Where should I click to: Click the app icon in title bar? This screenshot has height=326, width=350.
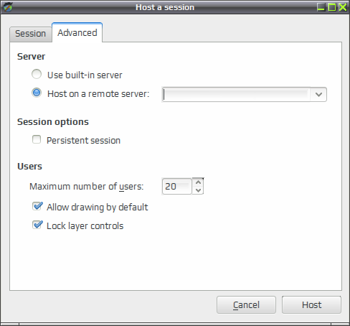click(x=8, y=7)
